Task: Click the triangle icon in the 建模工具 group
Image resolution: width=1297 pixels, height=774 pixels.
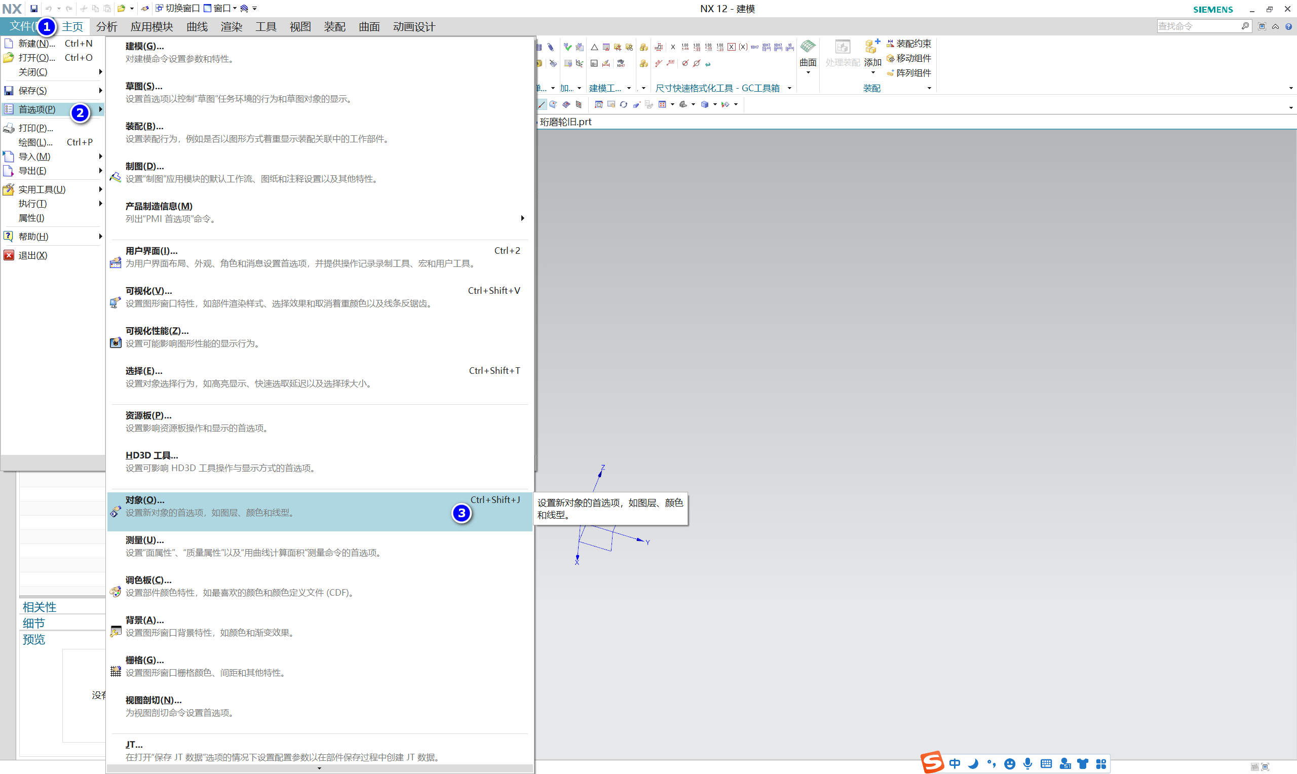Action: tap(594, 48)
